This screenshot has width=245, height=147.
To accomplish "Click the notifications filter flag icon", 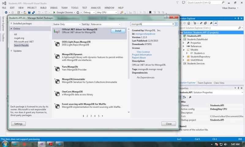I will coord(177,2).
